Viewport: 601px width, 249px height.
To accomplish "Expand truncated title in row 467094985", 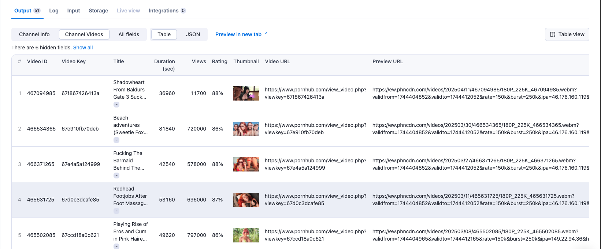I will click(x=116, y=105).
